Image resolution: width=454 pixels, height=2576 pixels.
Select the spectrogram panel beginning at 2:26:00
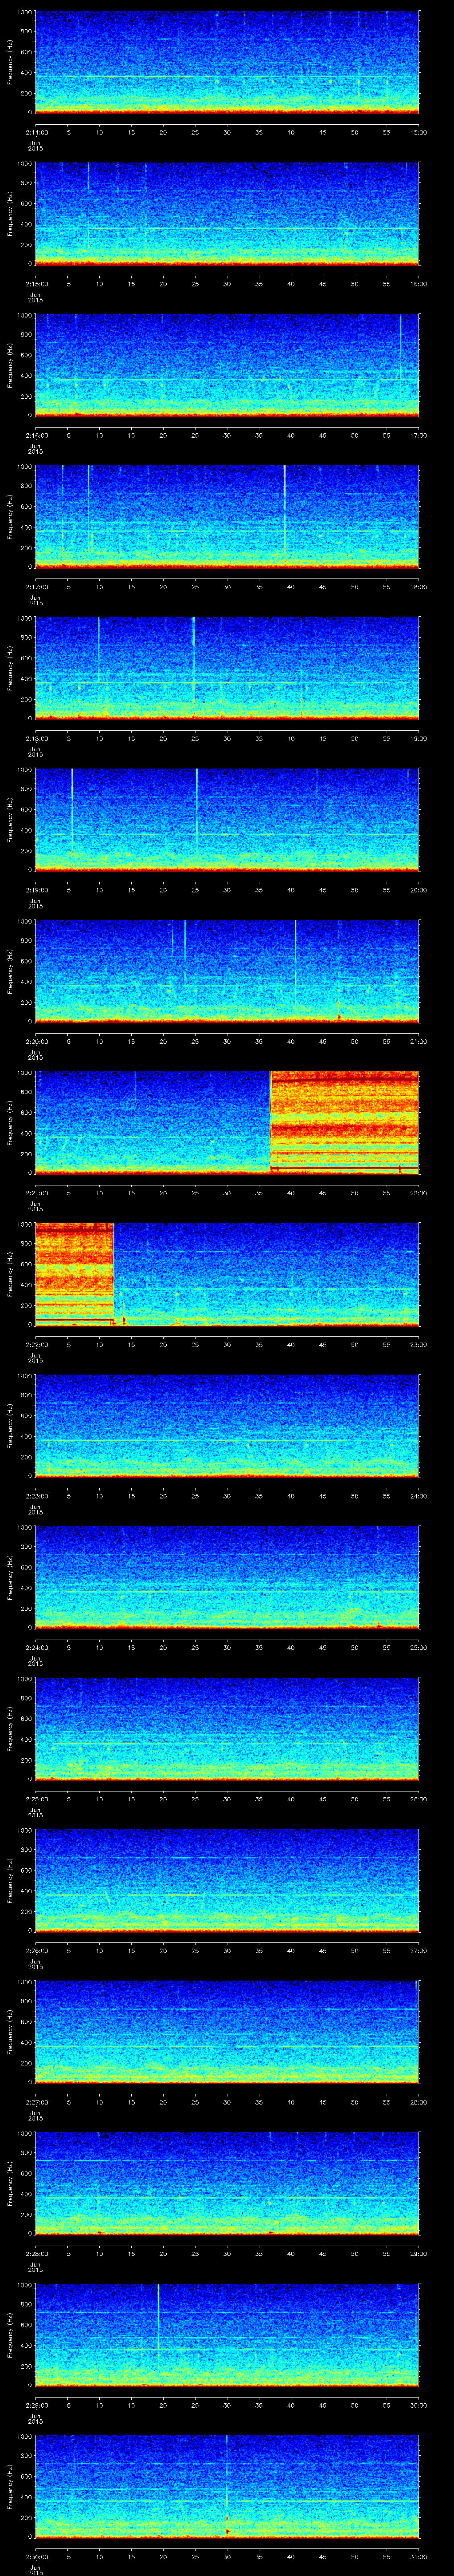(x=227, y=1880)
